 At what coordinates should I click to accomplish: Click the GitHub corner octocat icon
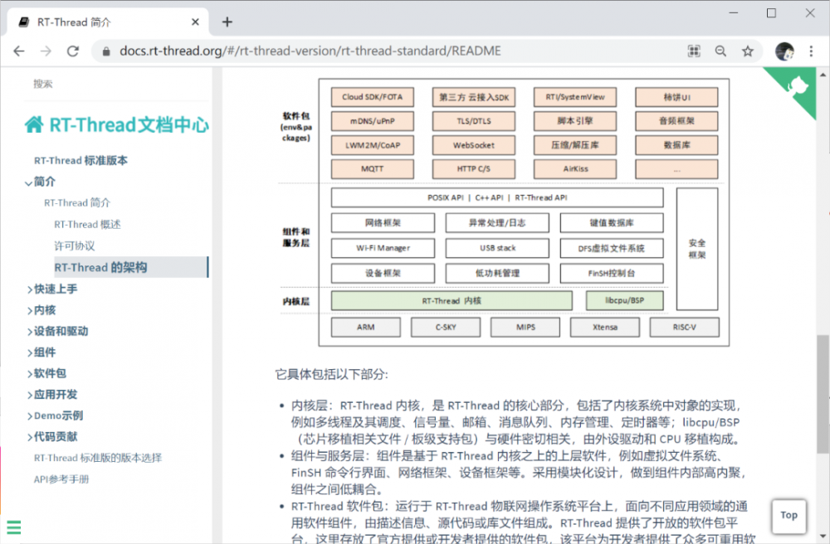[x=798, y=86]
